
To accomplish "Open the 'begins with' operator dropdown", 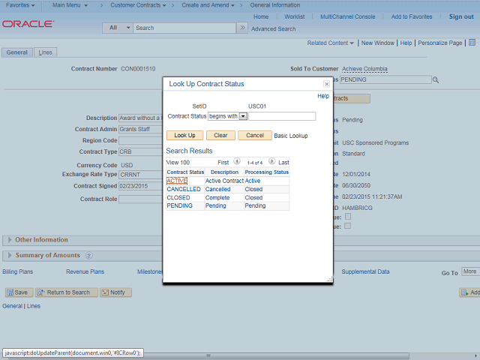I will [x=243, y=116].
